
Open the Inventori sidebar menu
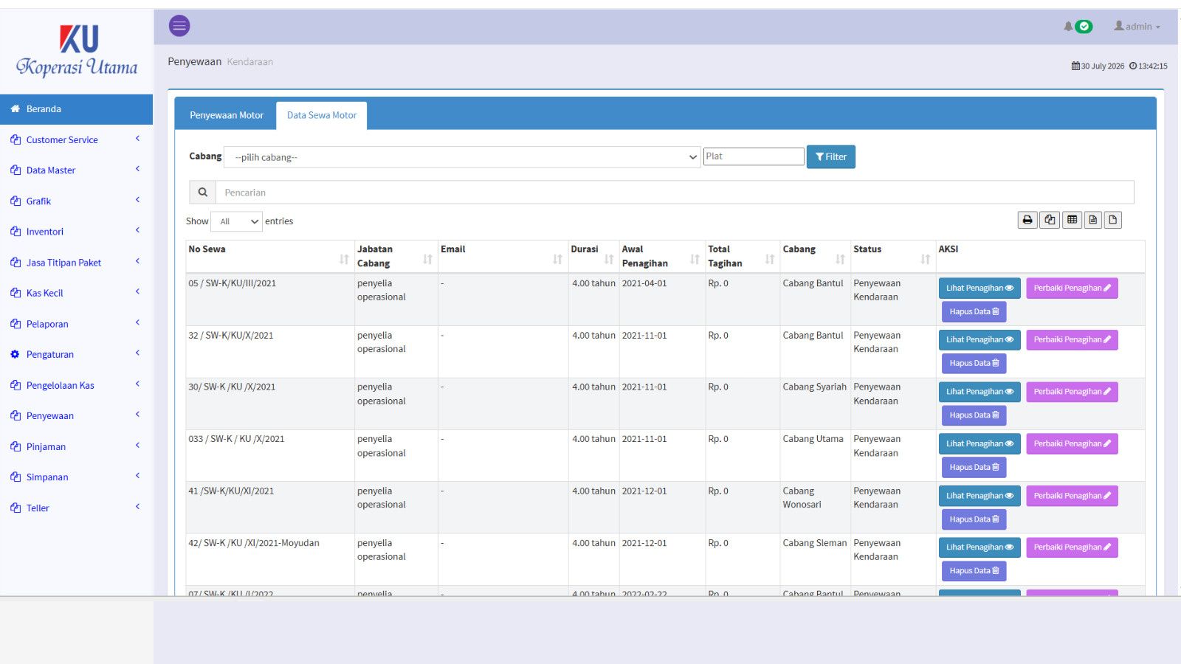76,232
